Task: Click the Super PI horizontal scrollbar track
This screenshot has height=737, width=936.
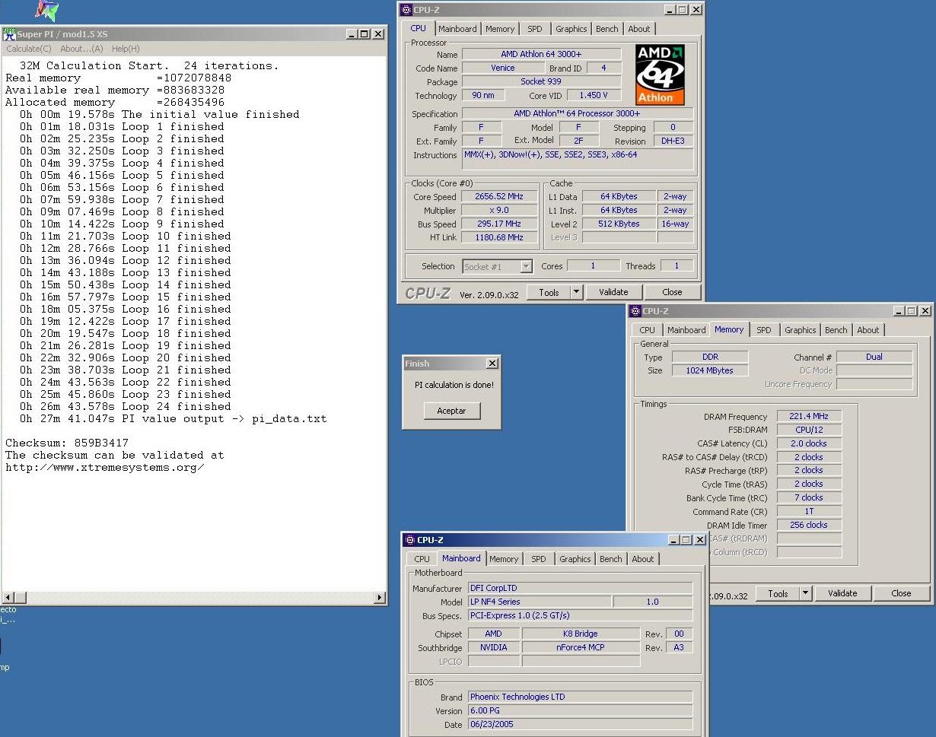Action: coord(193,598)
